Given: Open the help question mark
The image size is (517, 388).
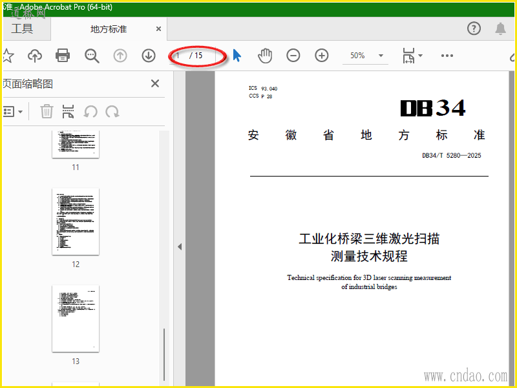Looking at the screenshot, I should pos(474,28).
